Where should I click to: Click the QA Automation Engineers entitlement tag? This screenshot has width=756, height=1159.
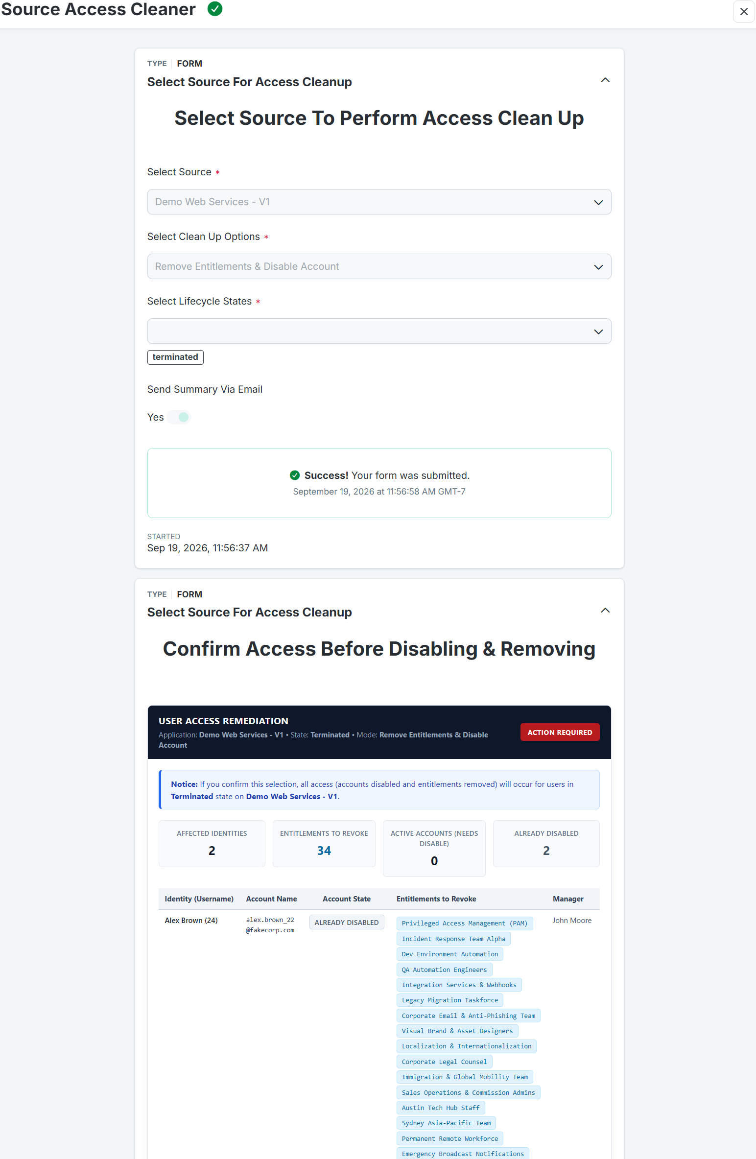click(x=444, y=970)
